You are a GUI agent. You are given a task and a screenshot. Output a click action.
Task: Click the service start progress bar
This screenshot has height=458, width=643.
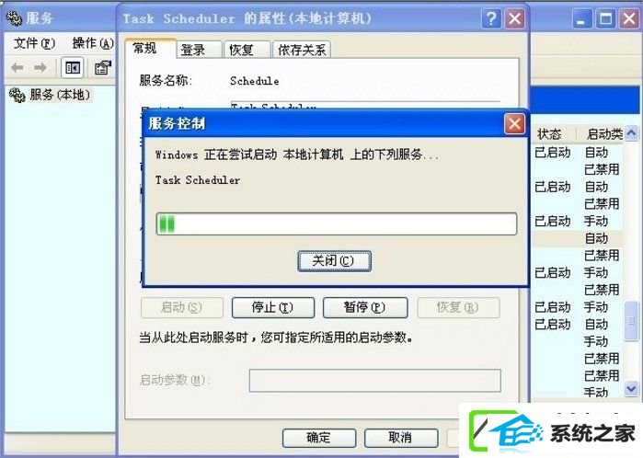coord(337,223)
